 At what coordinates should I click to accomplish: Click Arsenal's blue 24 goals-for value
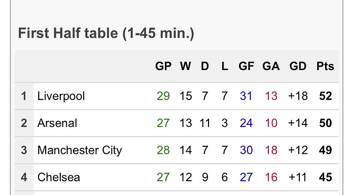coord(246,123)
